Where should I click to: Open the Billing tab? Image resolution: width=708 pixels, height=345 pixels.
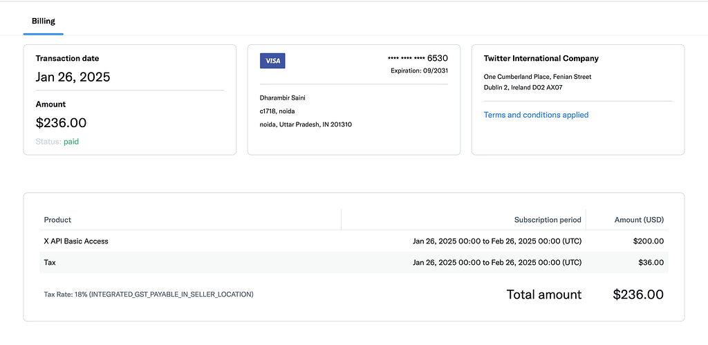(x=43, y=21)
